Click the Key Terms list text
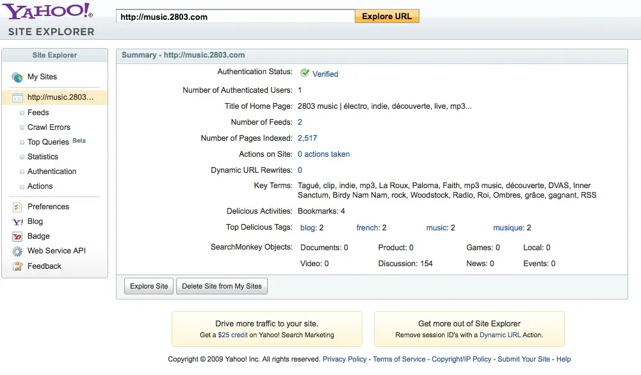The height and width of the screenshot is (375, 641). tap(447, 190)
